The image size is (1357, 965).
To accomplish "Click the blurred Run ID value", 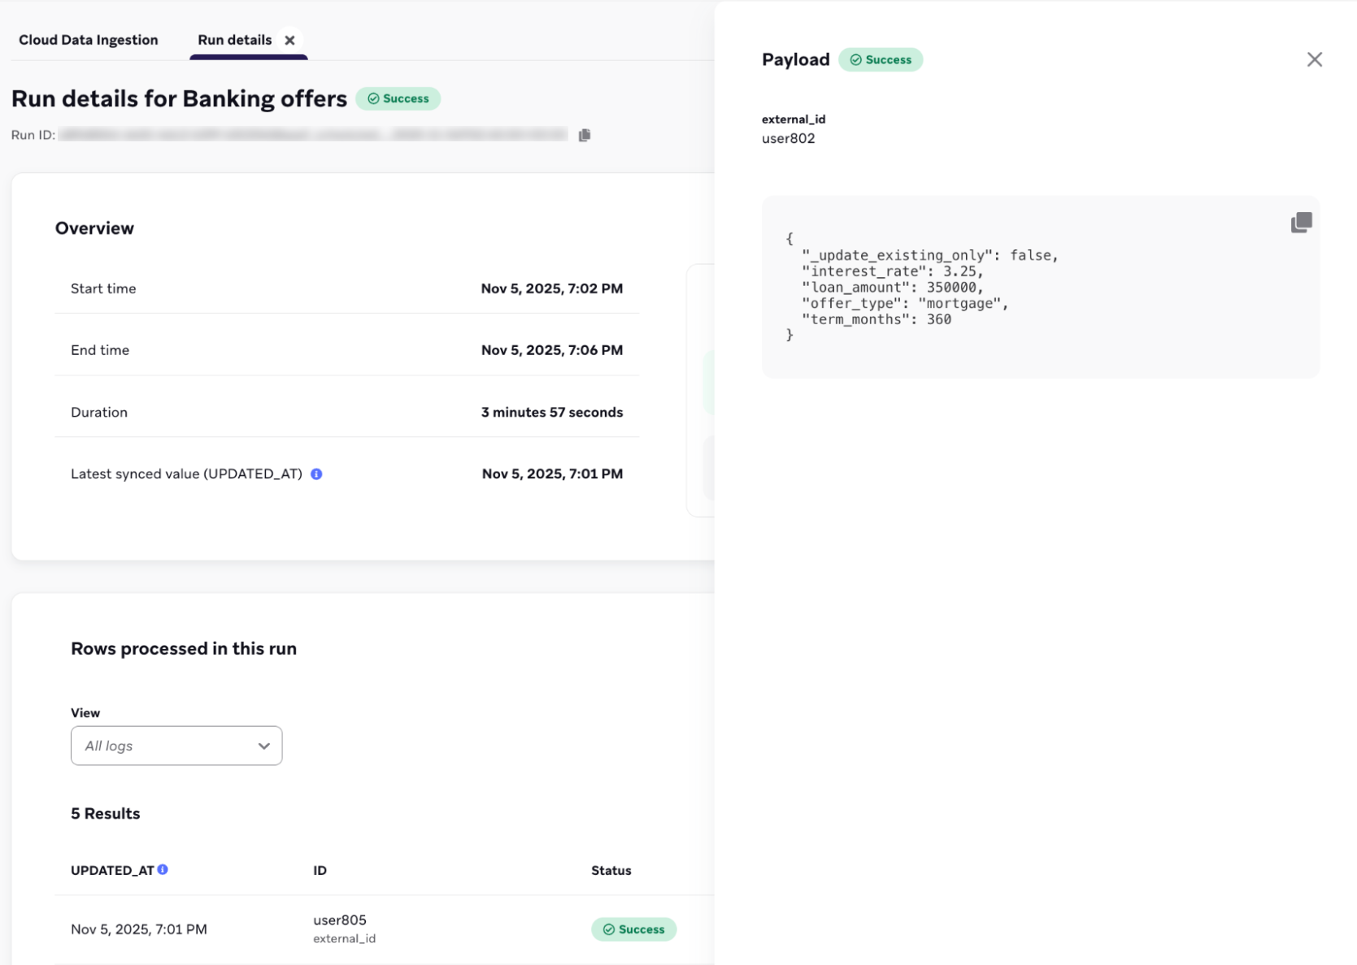I will 313,135.
